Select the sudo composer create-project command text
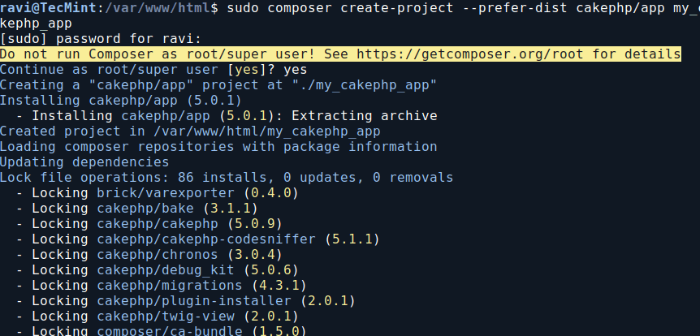The image size is (700, 336). [x=464, y=8]
